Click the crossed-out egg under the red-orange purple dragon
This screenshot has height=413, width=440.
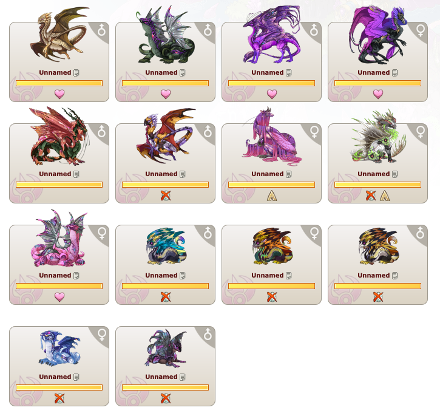click(x=166, y=196)
